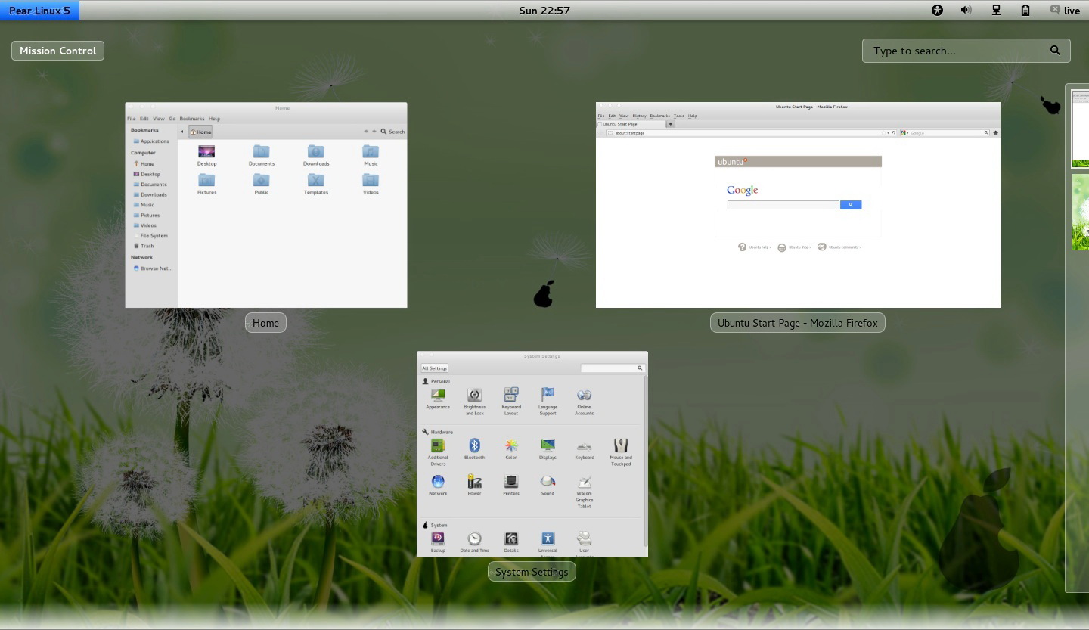Open the 'live' user menu
The width and height of the screenshot is (1089, 630).
click(1065, 10)
